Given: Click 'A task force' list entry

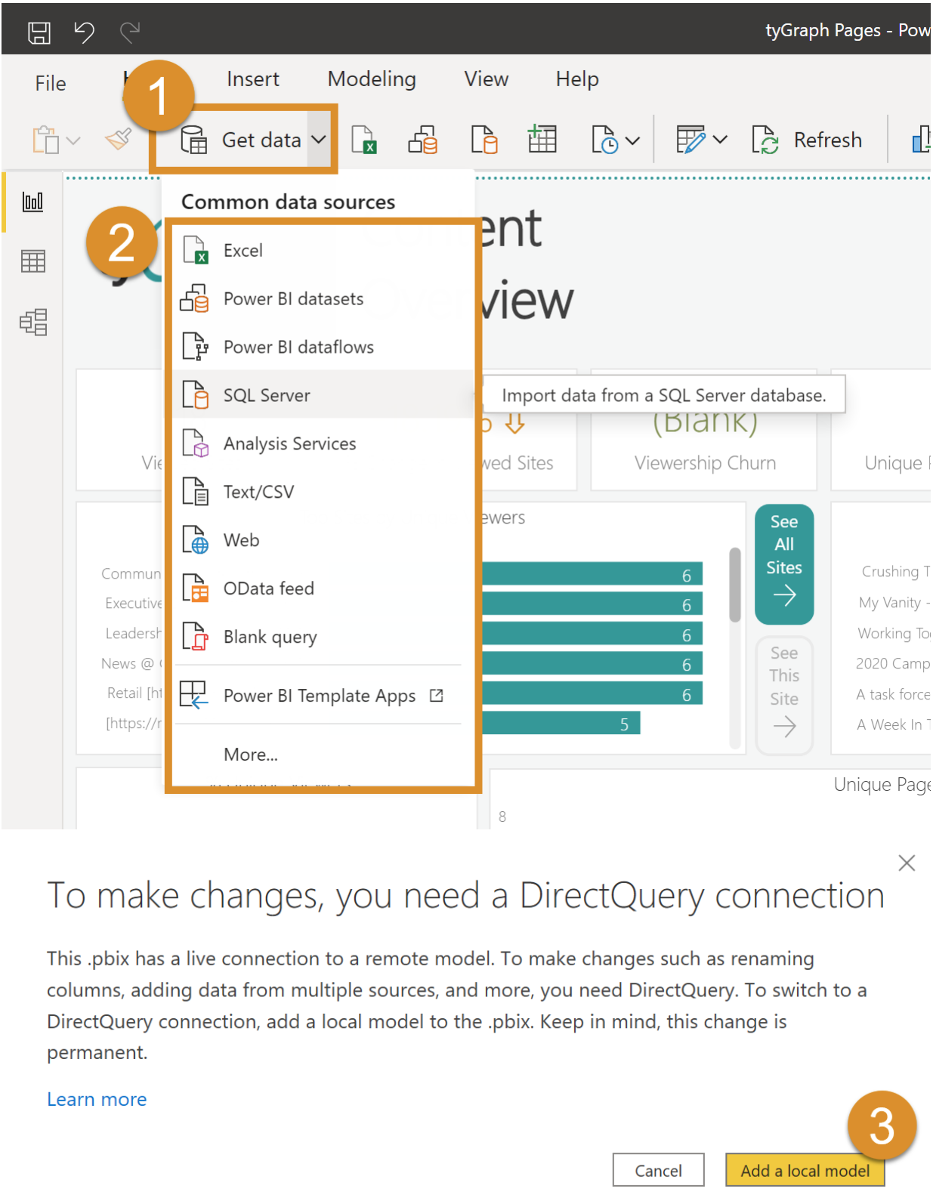Looking at the screenshot, I should [x=893, y=694].
